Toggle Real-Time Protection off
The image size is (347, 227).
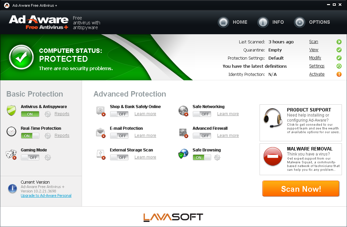tap(30, 136)
